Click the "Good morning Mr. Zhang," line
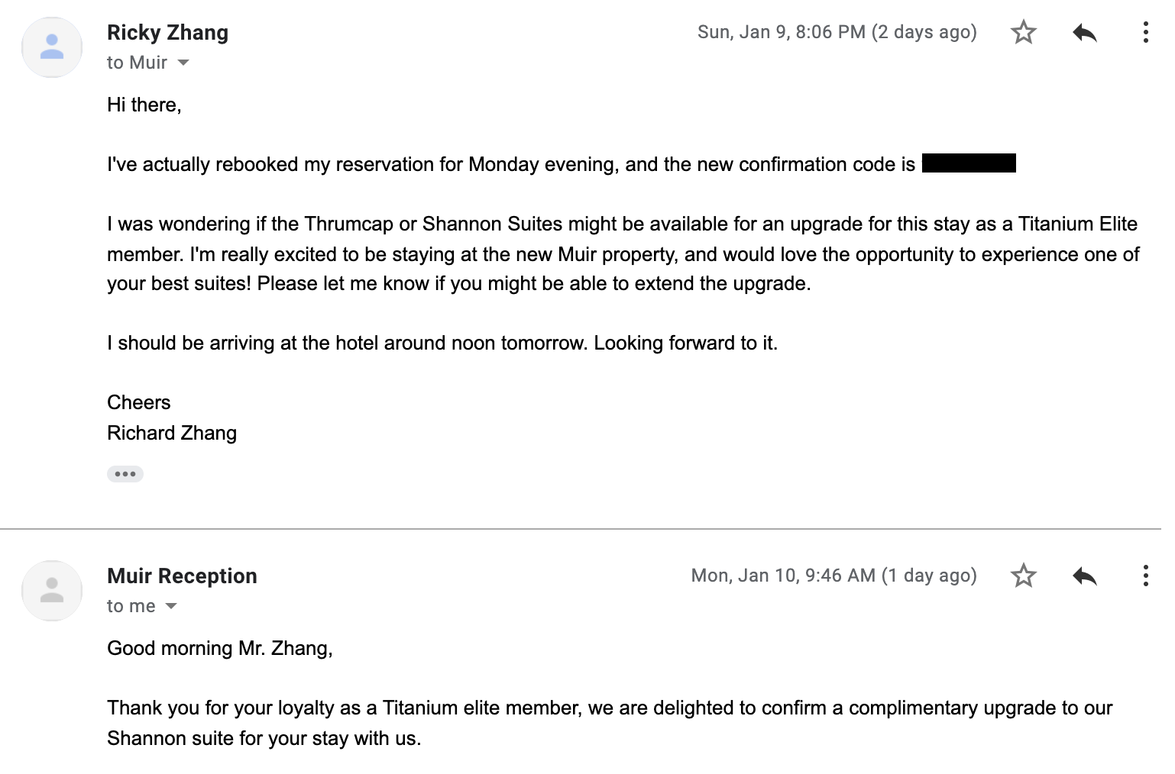The width and height of the screenshot is (1175, 774). [220, 648]
